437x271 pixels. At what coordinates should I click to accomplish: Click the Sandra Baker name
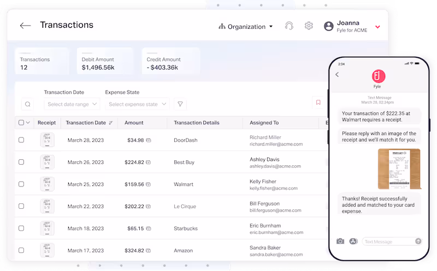(x=265, y=248)
